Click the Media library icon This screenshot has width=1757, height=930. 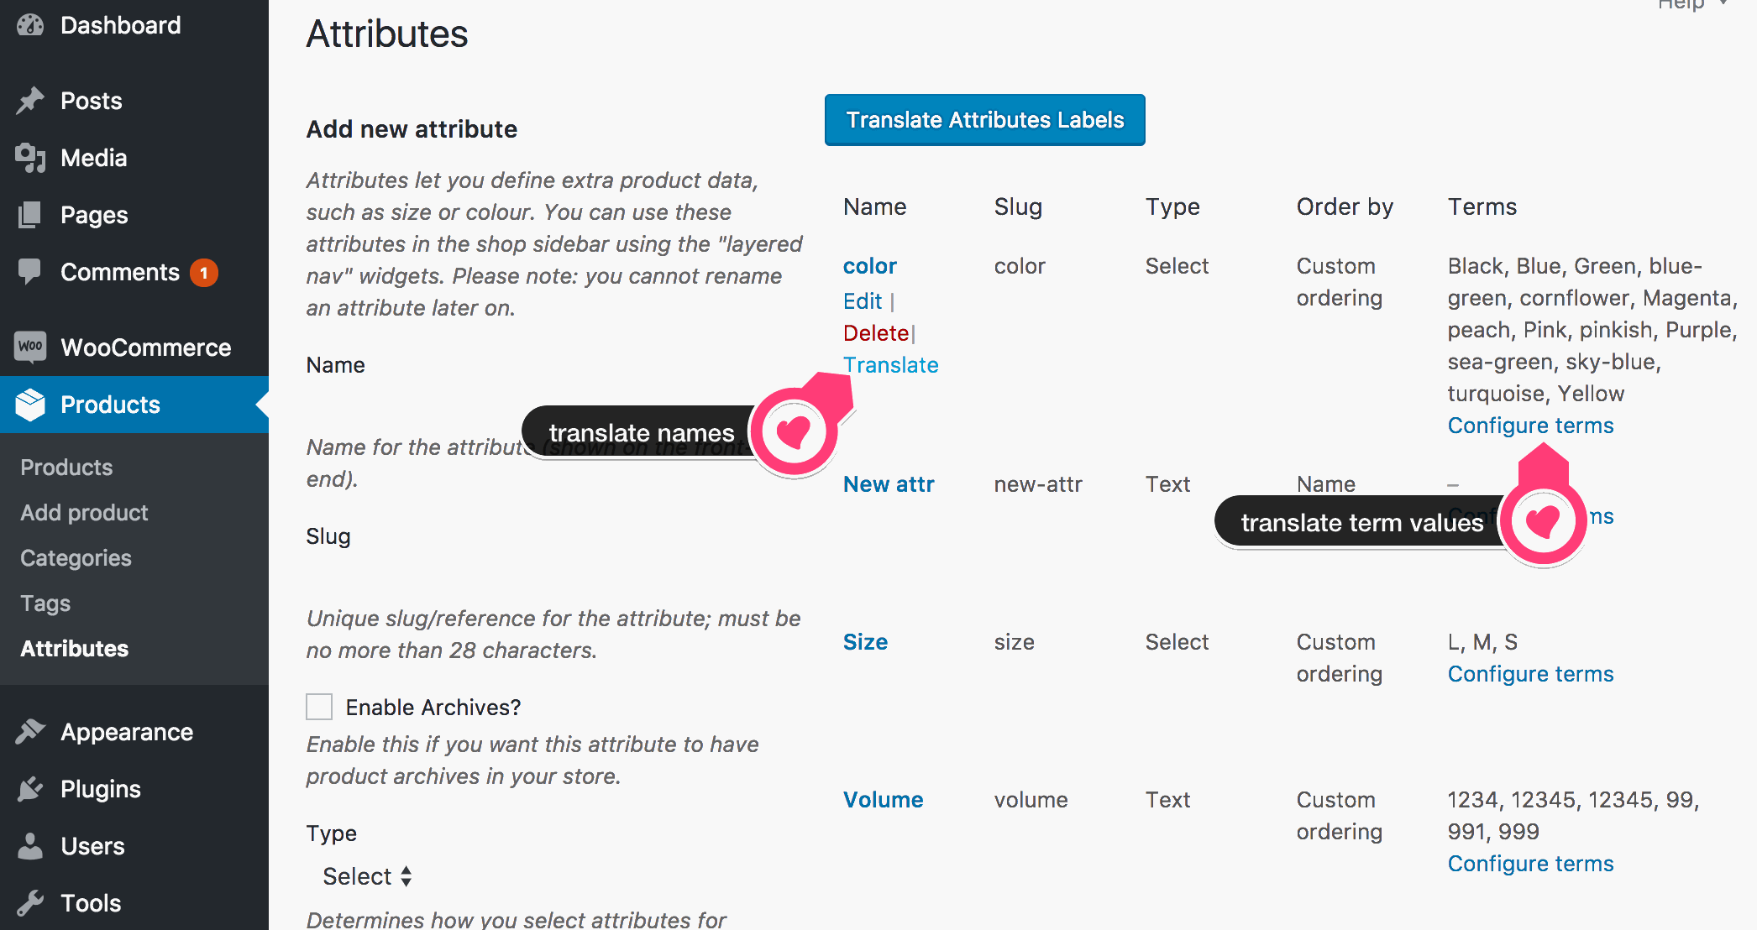point(30,158)
